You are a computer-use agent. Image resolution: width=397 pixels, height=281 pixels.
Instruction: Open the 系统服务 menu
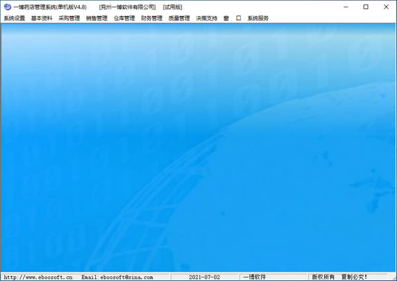point(258,19)
